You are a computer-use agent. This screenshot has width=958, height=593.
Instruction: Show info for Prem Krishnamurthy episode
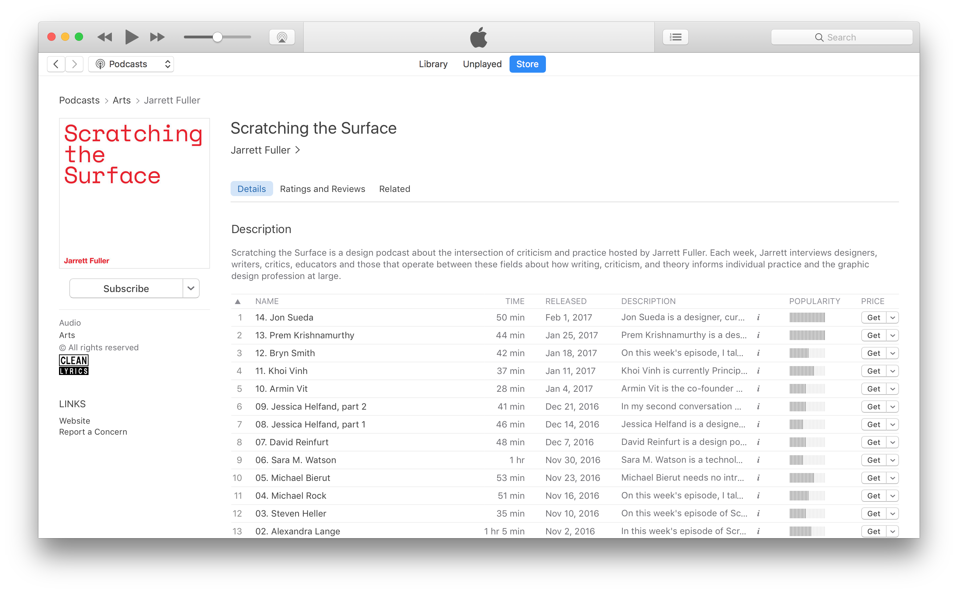[759, 335]
